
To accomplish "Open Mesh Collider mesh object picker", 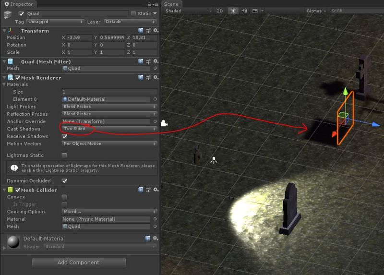I will tap(155, 226).
